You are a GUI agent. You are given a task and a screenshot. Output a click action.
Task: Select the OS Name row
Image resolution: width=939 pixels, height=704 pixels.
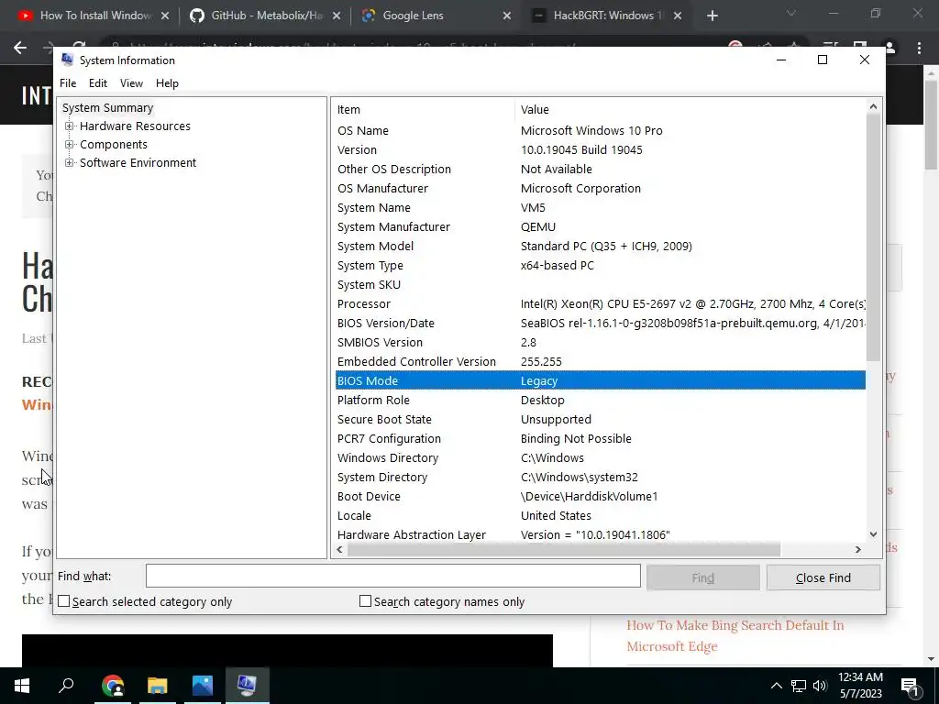(600, 130)
